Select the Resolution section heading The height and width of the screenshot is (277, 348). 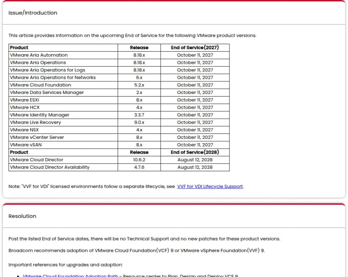pyautogui.click(x=22, y=216)
